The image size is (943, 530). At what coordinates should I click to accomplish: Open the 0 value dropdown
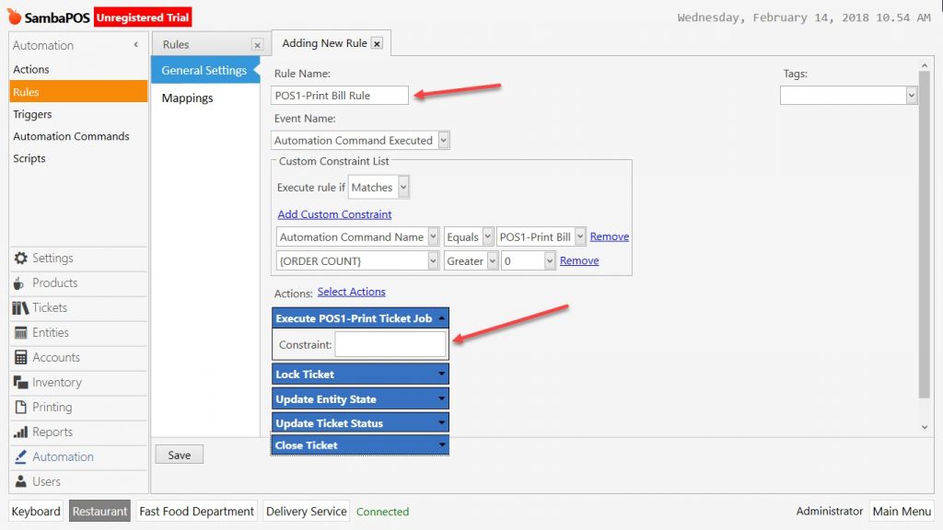point(549,260)
